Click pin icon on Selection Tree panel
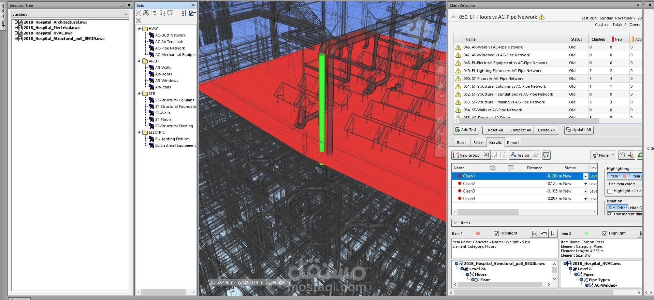Screen dimensions: 654x300 [122, 5]
